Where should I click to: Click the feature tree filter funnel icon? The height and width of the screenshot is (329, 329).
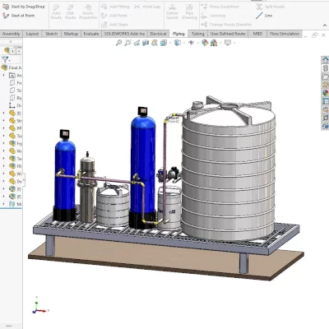[5, 59]
